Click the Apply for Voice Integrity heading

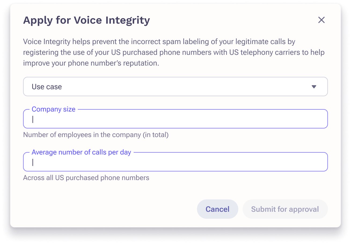86,20
